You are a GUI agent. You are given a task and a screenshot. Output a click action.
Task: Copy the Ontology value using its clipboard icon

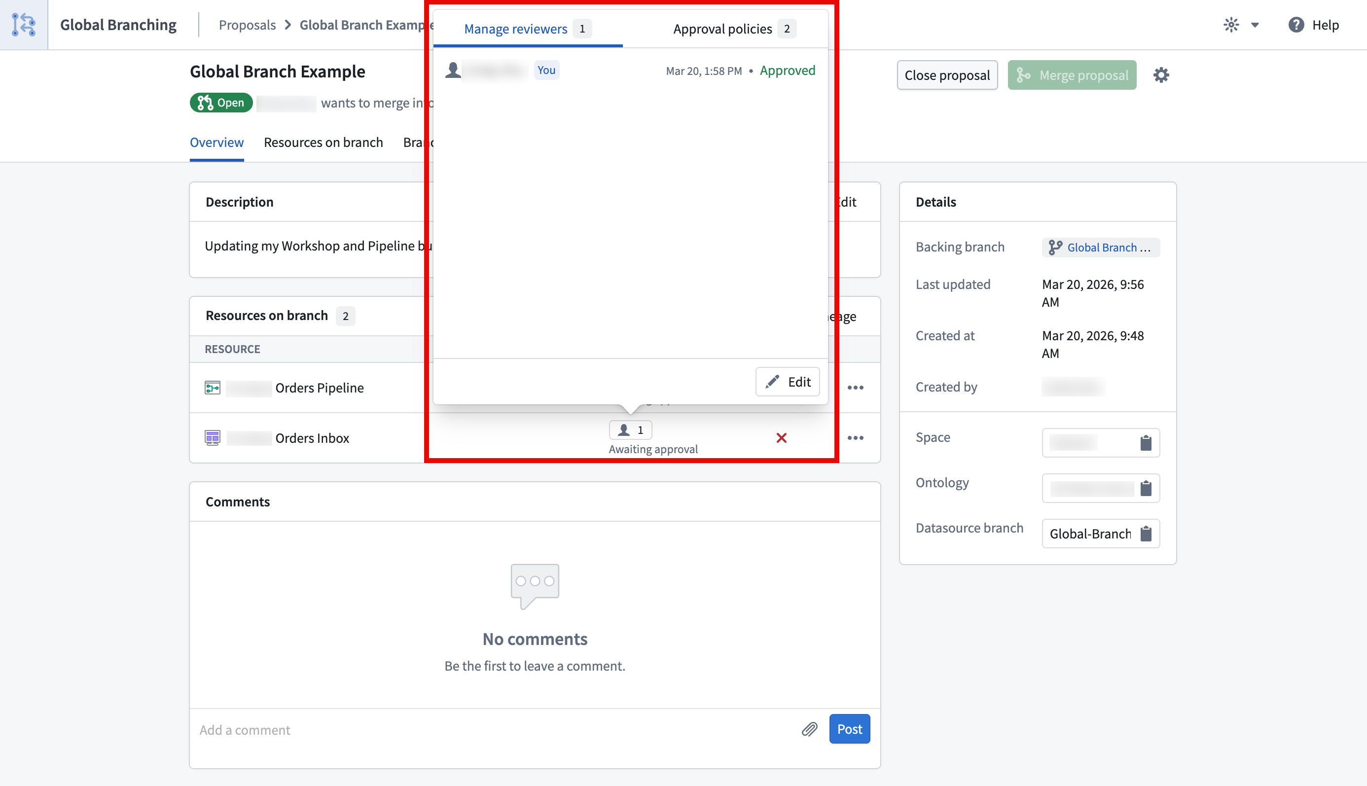(1146, 488)
